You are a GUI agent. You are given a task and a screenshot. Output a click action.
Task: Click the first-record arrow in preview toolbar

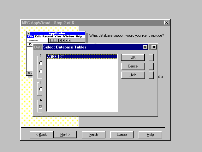(x=60, y=40)
